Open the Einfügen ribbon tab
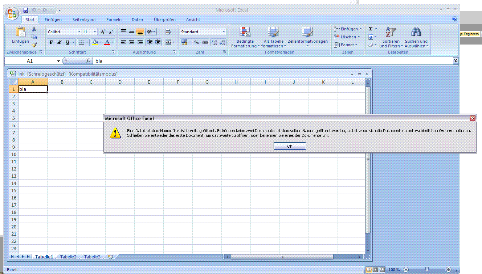Image resolution: width=482 pixels, height=274 pixels. [53, 20]
